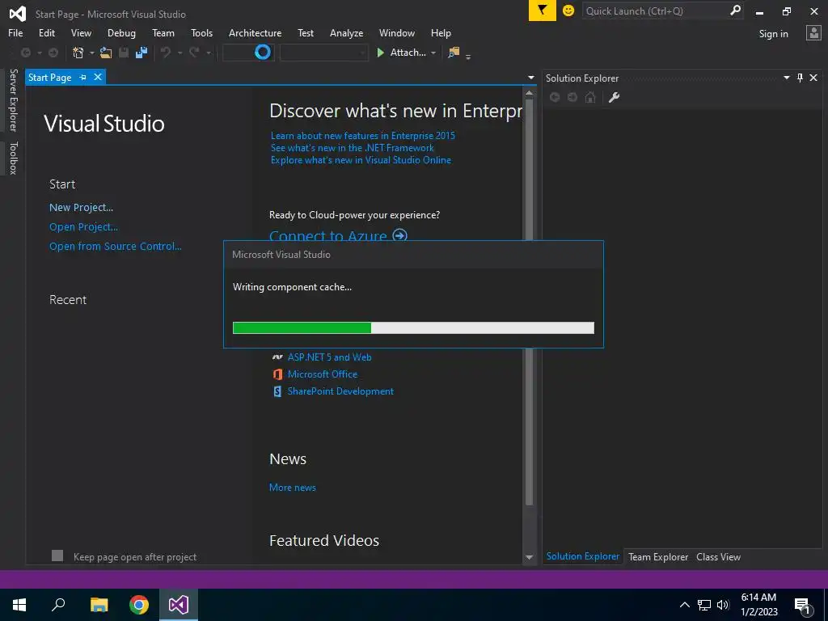Open the Architecture menu
This screenshot has width=828, height=621.
255,32
